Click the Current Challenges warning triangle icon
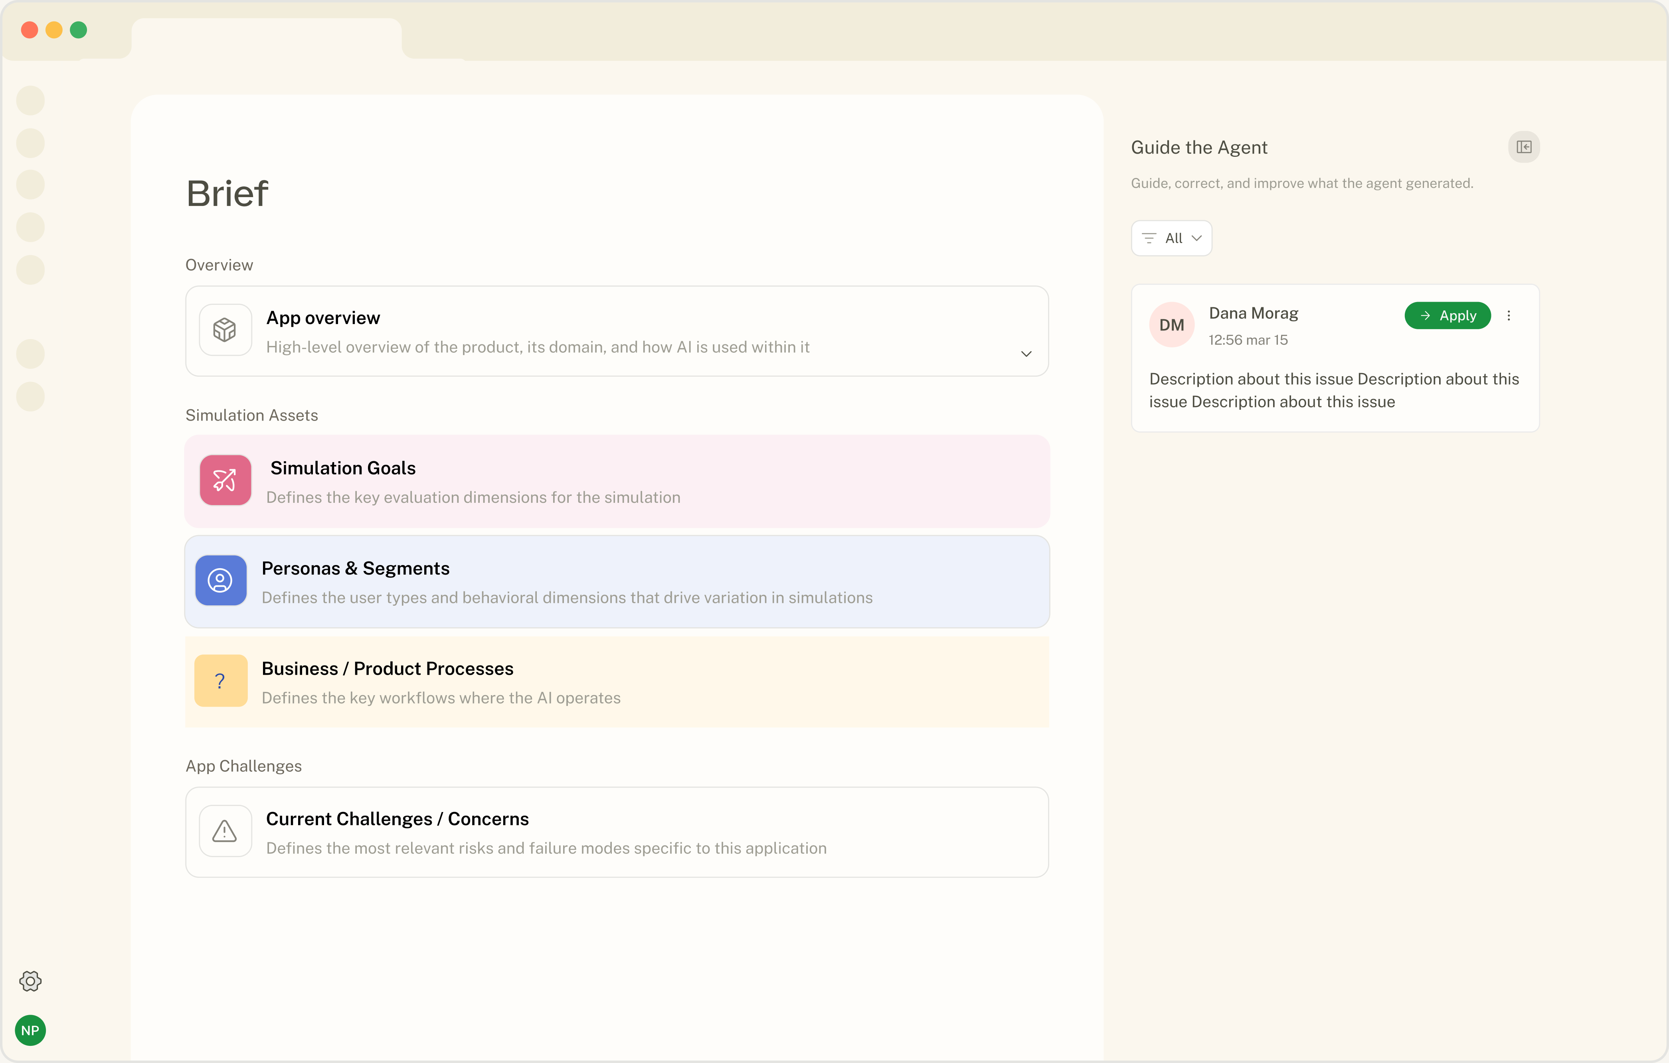Screen dimensions: 1669x1063 pyautogui.click(x=225, y=831)
